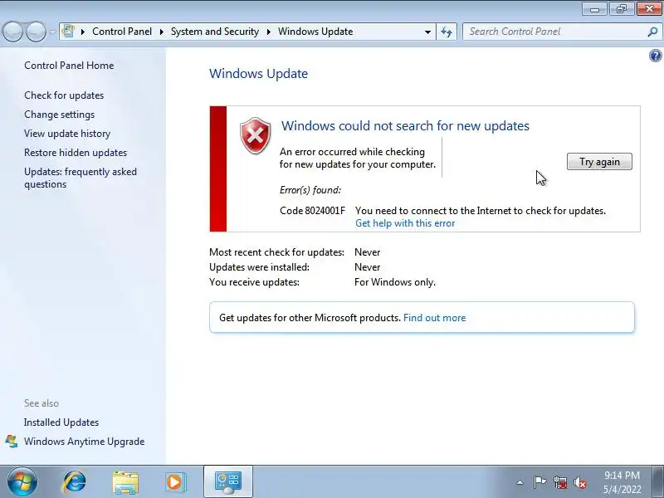Screen dimensions: 664x498
Task: Restore down the Windows Update window
Action: (x=621, y=9)
